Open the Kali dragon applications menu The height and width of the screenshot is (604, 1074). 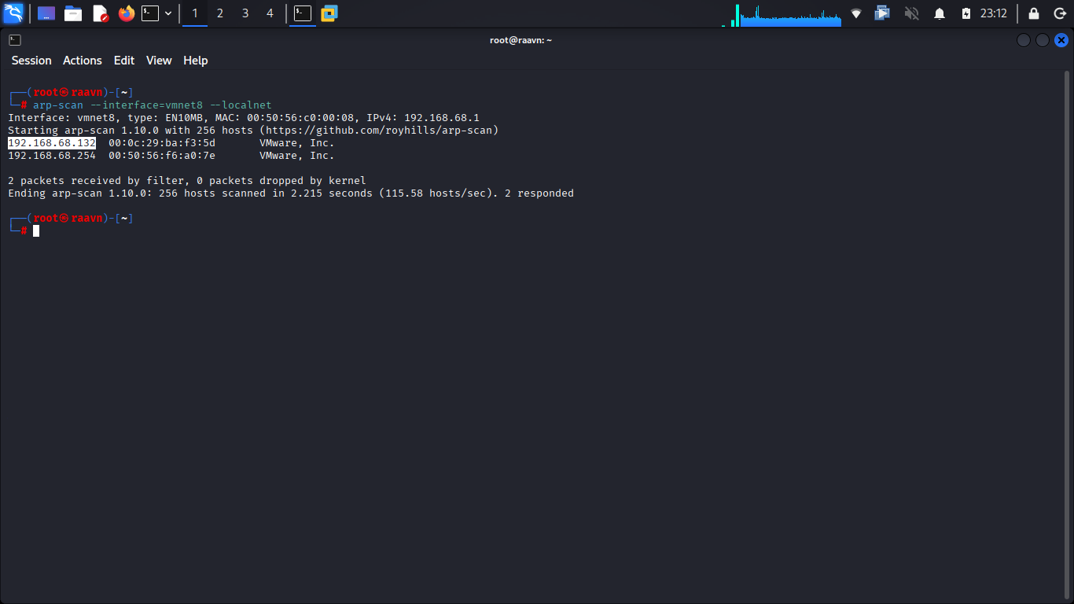pos(13,13)
